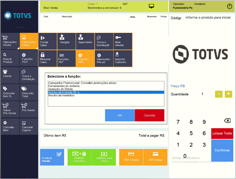Click Salvar Pré-Venda
The width and height of the screenshot is (236, 179).
[10, 109]
